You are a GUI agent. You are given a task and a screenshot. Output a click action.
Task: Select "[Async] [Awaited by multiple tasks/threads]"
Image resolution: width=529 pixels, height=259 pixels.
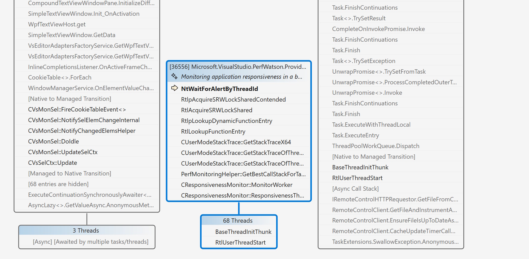[90, 241]
